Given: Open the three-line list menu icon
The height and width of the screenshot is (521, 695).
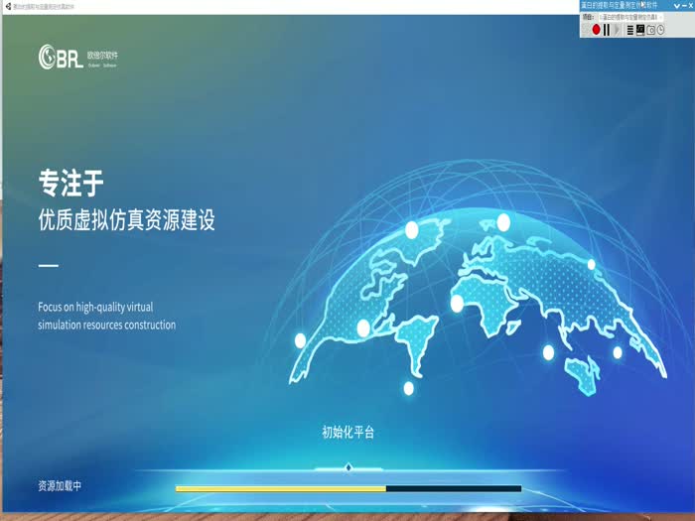Looking at the screenshot, I should [x=630, y=30].
